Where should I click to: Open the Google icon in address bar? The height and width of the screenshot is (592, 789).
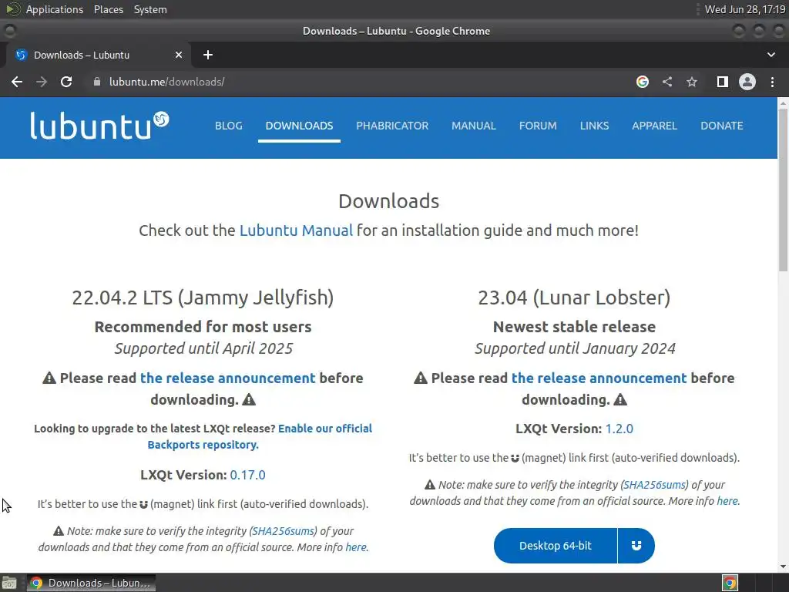click(x=643, y=82)
